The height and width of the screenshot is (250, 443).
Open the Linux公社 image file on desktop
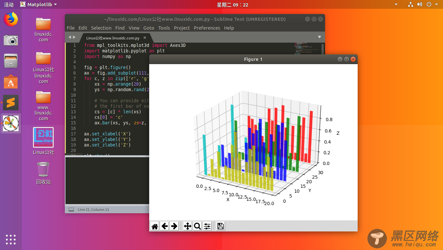click(43, 141)
